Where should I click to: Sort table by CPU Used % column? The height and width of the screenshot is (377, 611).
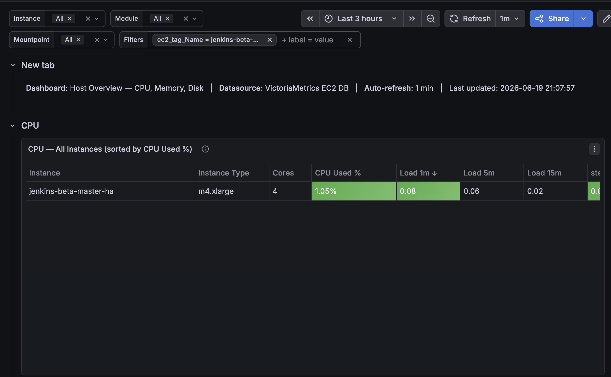tap(338, 173)
